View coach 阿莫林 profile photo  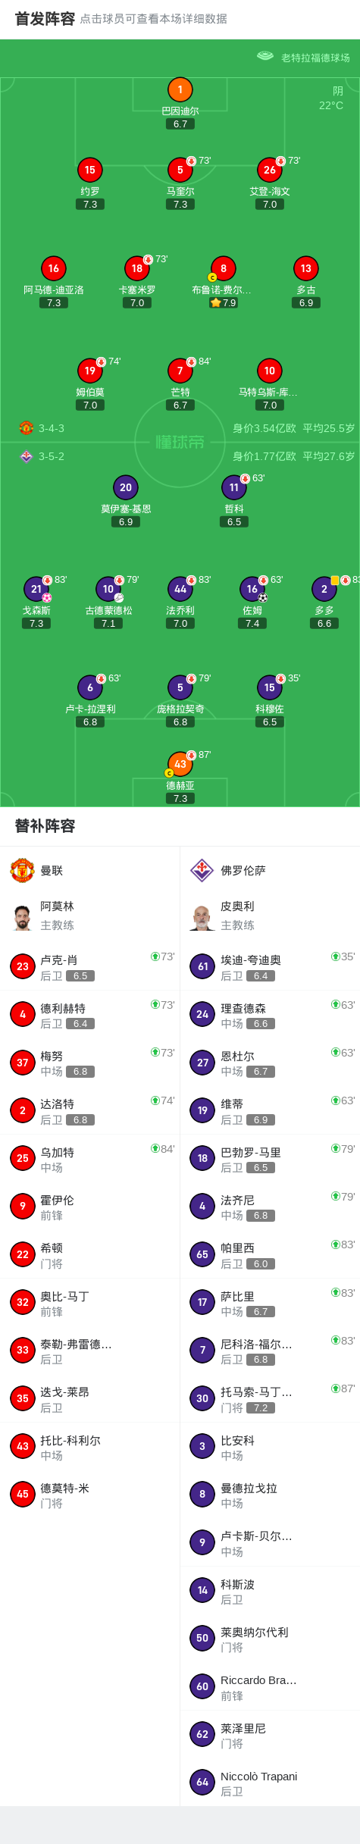click(23, 917)
